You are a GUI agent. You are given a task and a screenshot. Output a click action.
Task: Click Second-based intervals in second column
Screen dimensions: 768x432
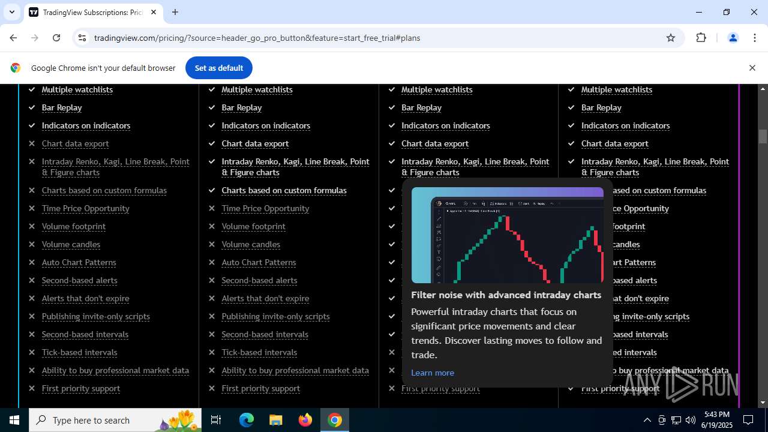pyautogui.click(x=265, y=334)
